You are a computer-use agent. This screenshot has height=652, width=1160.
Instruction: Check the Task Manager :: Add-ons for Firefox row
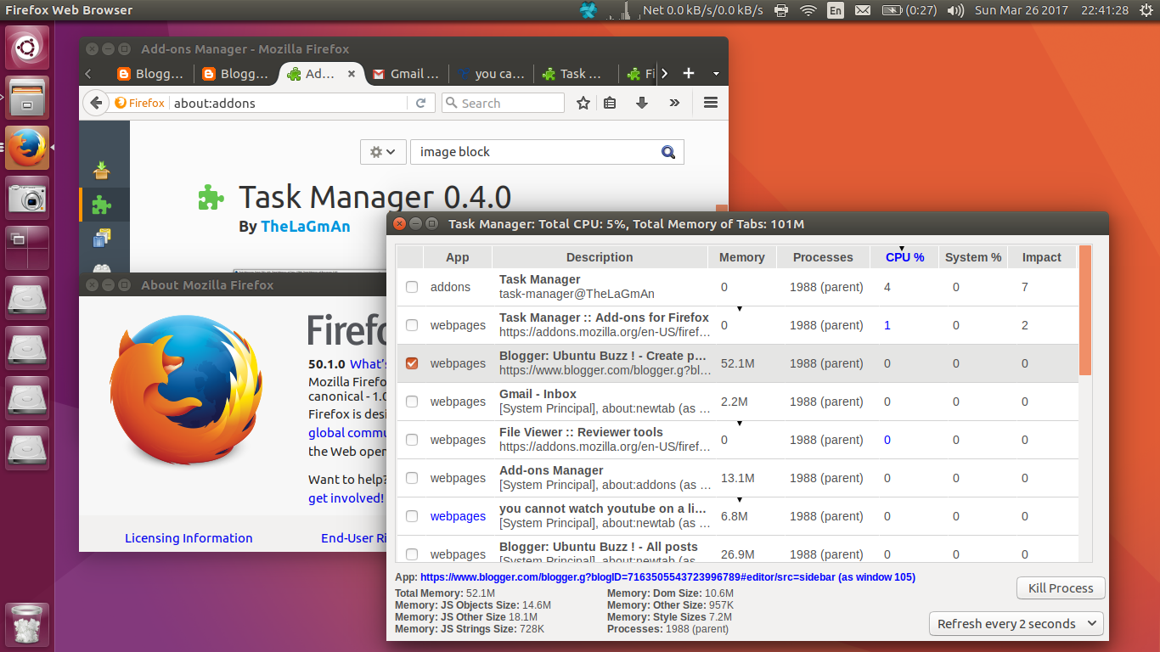[412, 325]
